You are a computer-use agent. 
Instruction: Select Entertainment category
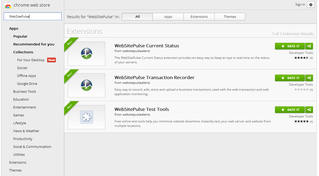(24, 107)
